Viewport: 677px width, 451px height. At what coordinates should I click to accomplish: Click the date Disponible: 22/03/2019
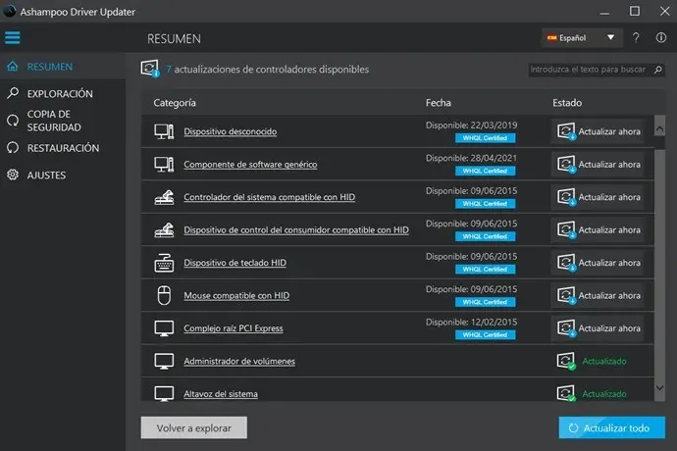click(x=471, y=125)
